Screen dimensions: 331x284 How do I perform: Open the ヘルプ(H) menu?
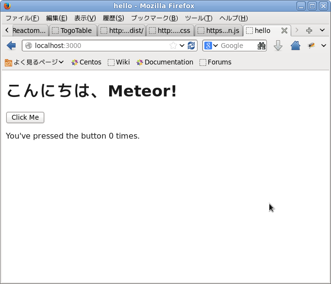233,18
